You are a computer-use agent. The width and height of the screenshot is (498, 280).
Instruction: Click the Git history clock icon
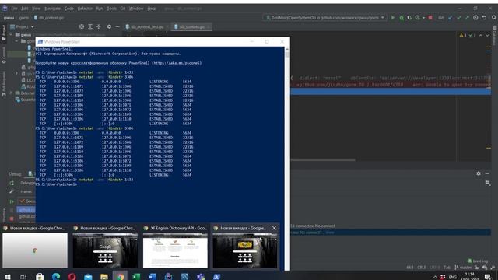pos(475,18)
